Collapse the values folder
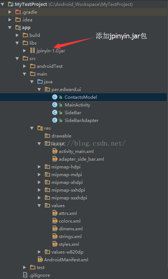The width and height of the screenshot is (168, 279). (x=39, y=206)
